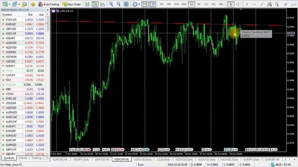
Task: Click the Ask column header
Action: coord(41,14)
